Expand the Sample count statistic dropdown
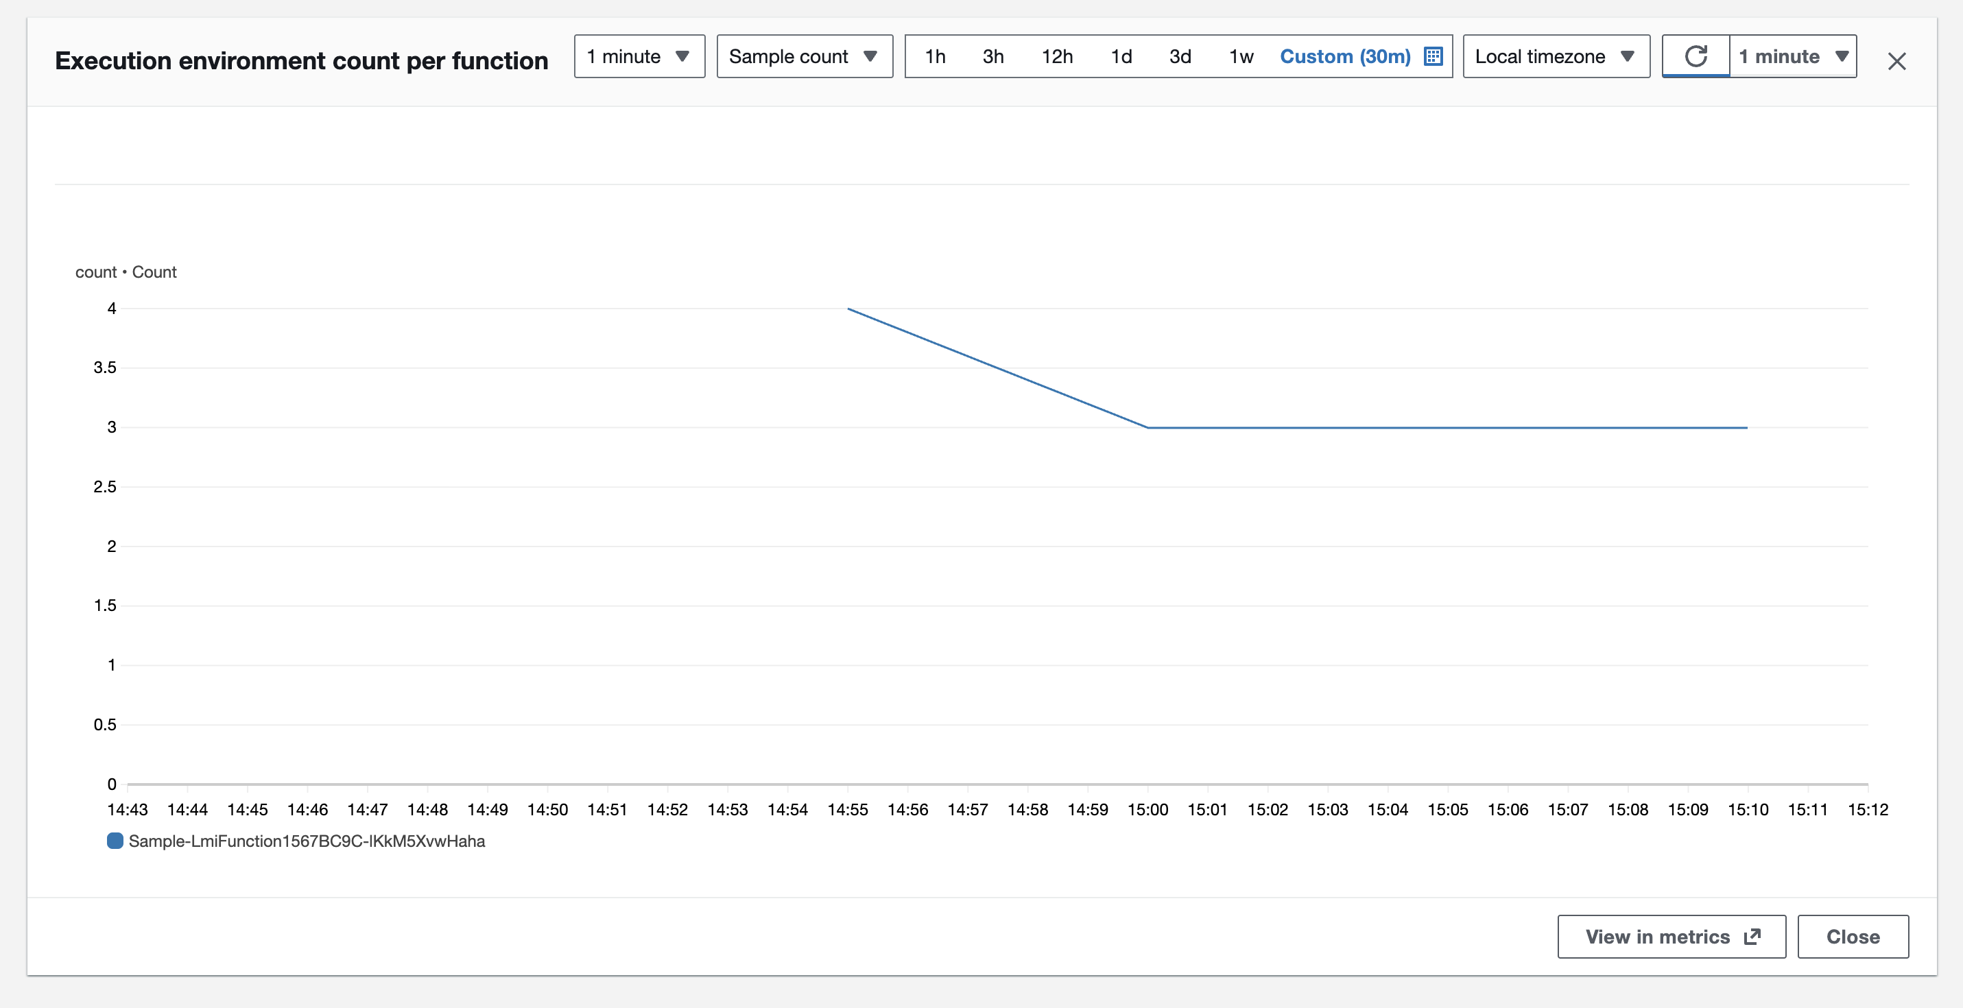Screen dimensions: 1963x1008 point(804,56)
